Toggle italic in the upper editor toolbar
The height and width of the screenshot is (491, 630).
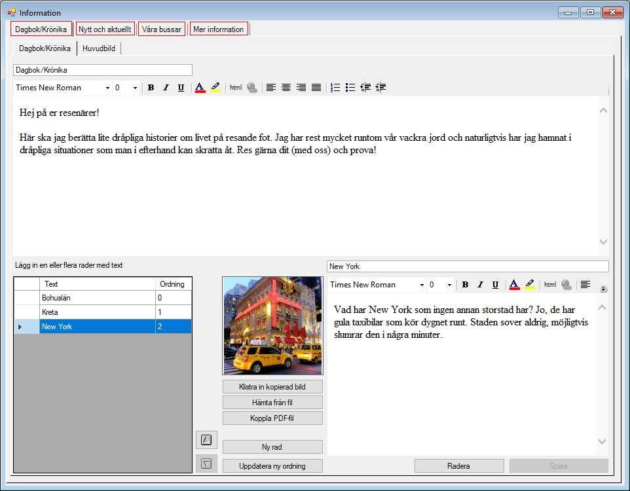tap(166, 88)
